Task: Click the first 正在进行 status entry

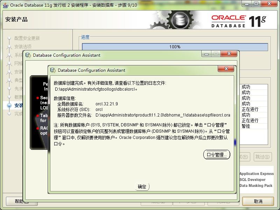Action: point(250,109)
